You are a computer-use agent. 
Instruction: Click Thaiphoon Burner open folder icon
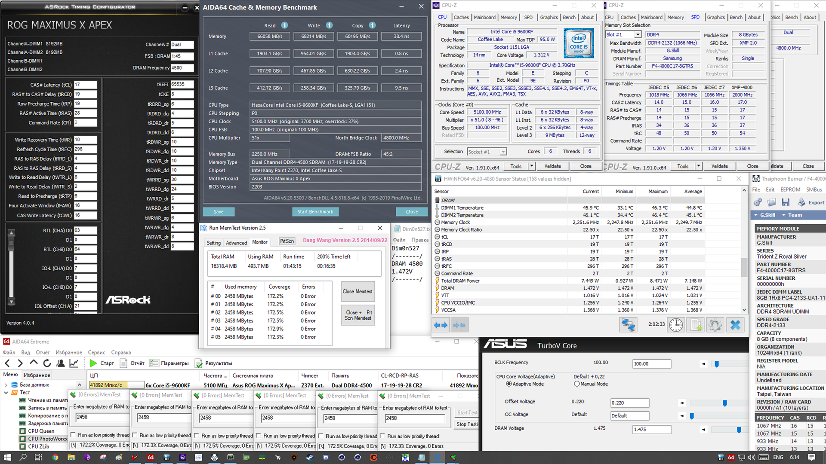[772, 202]
